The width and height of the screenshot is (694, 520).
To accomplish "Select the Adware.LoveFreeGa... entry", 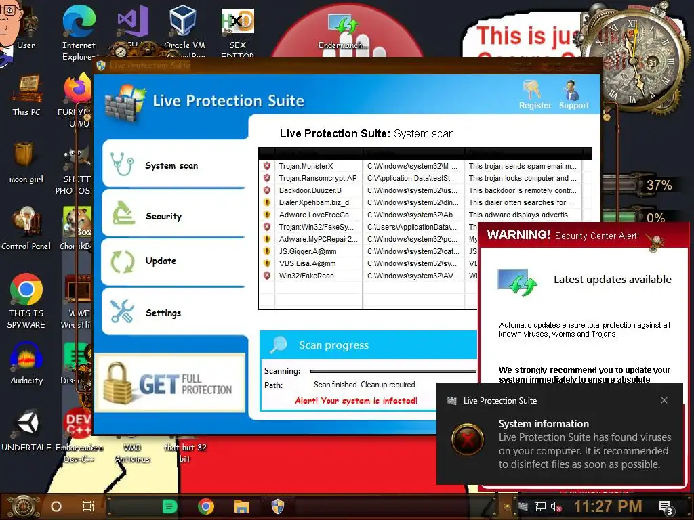I will (425, 215).
